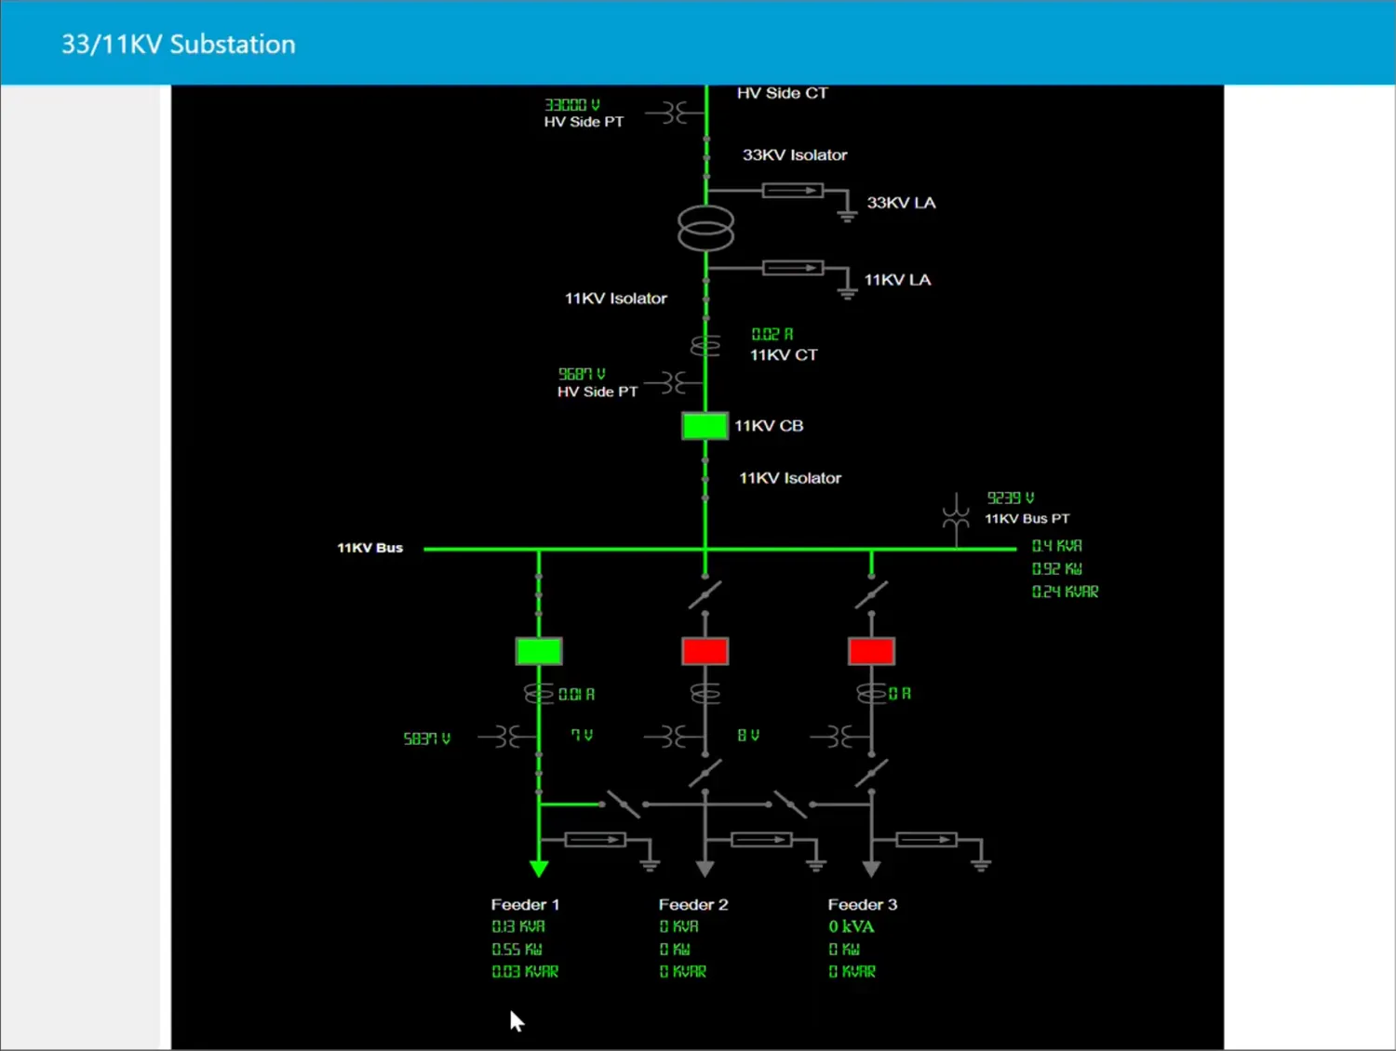Click the Feeder 2 gray output arrow
1396x1051 pixels.
pos(705,870)
